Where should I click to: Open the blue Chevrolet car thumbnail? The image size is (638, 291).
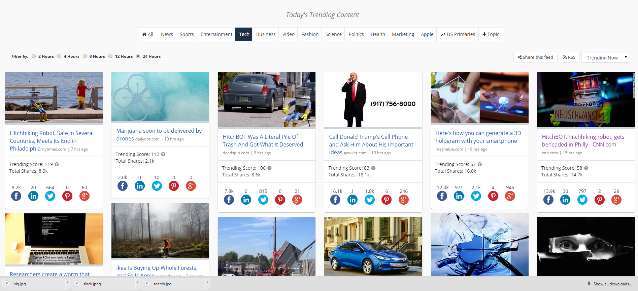(373, 247)
